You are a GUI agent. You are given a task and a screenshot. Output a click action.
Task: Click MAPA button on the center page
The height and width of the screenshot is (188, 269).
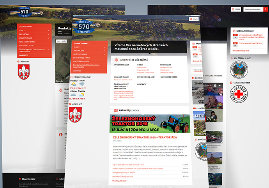tap(194, 19)
